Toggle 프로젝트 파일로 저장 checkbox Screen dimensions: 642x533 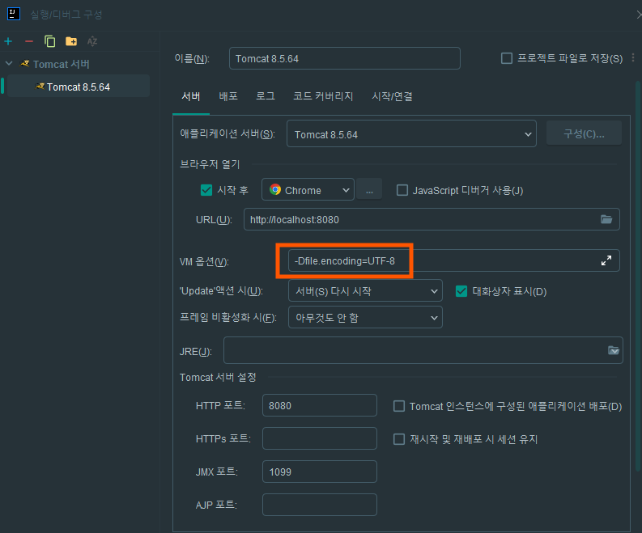[507, 58]
